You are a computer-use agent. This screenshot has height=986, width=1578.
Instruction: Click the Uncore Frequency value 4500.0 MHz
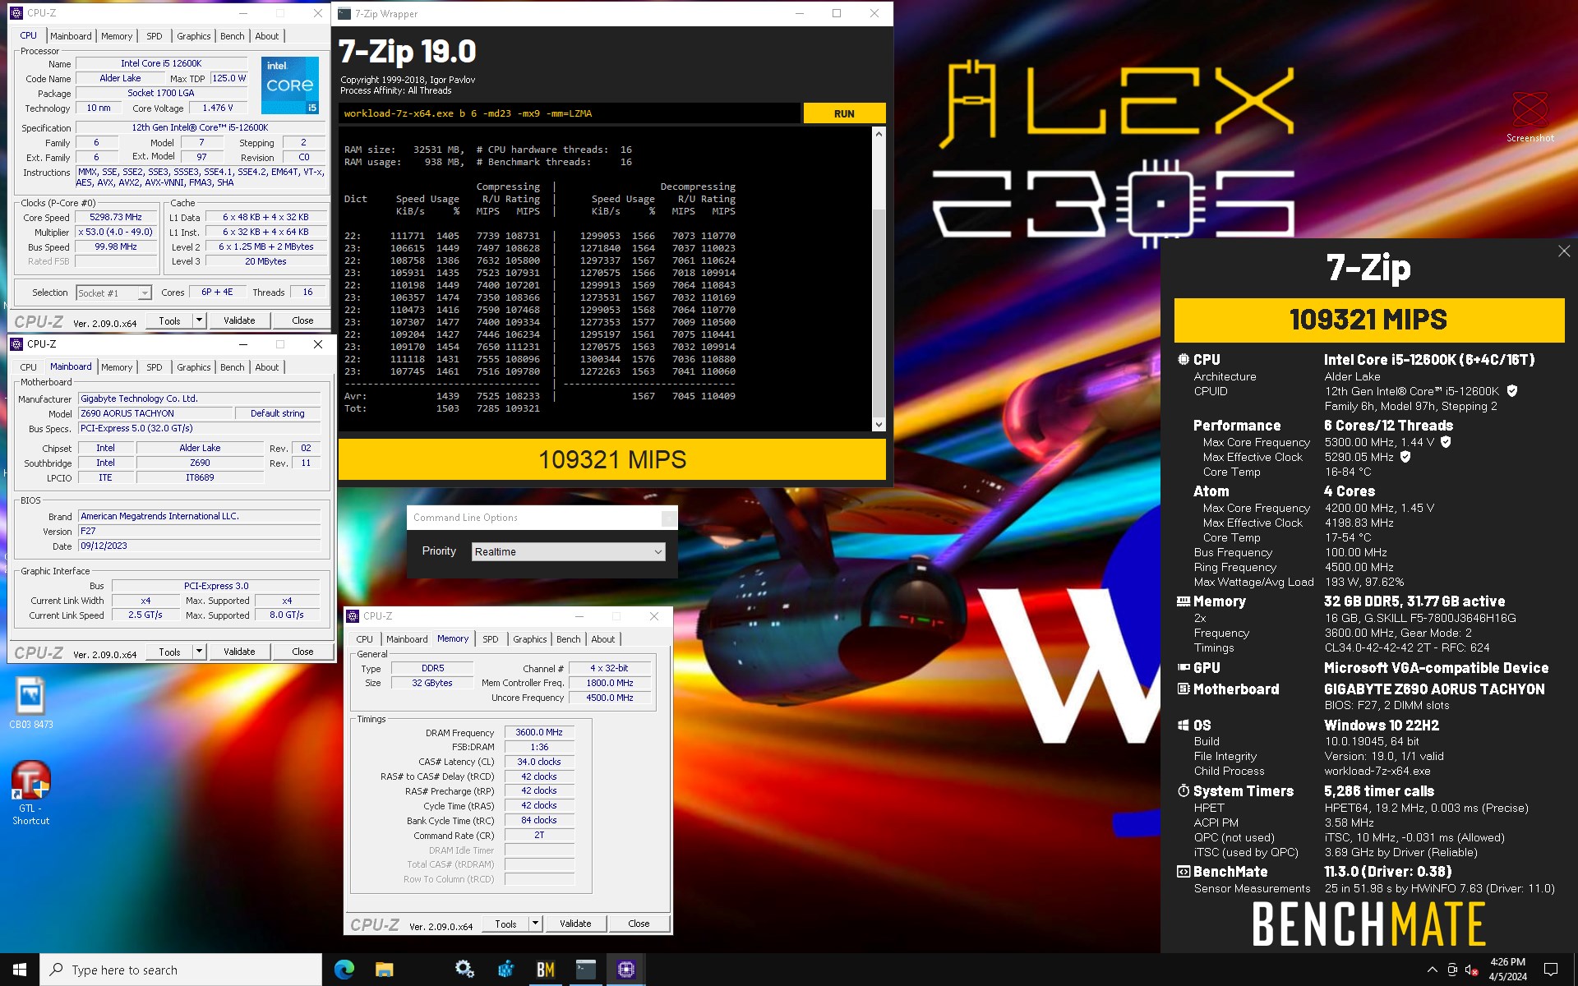coord(610,698)
